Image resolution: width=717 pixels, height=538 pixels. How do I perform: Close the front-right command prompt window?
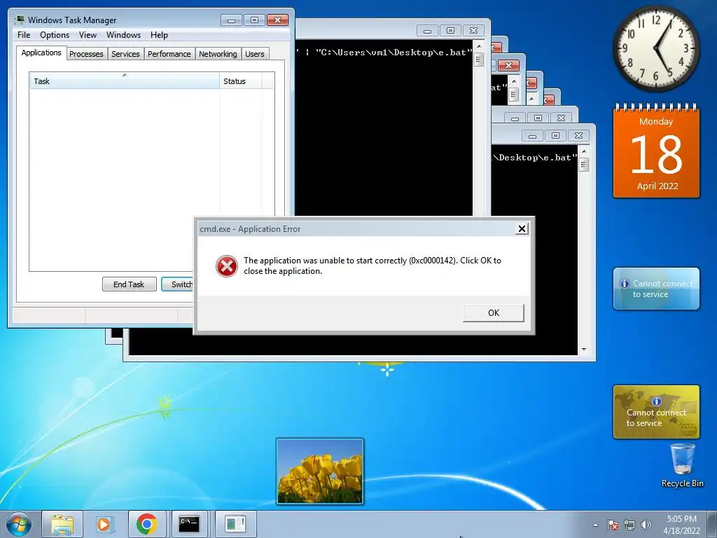(x=578, y=136)
